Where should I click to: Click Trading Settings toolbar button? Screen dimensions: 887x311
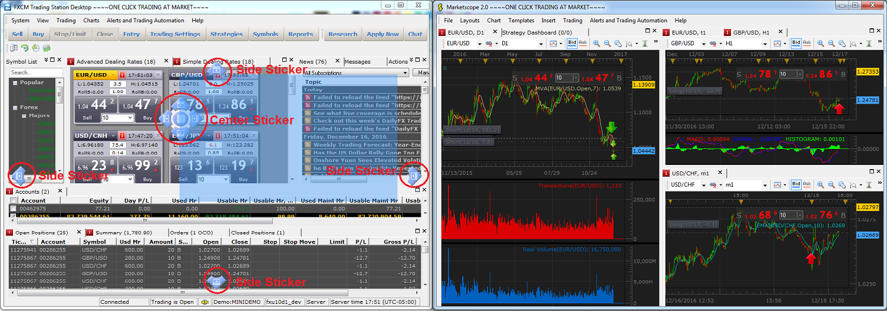click(175, 34)
